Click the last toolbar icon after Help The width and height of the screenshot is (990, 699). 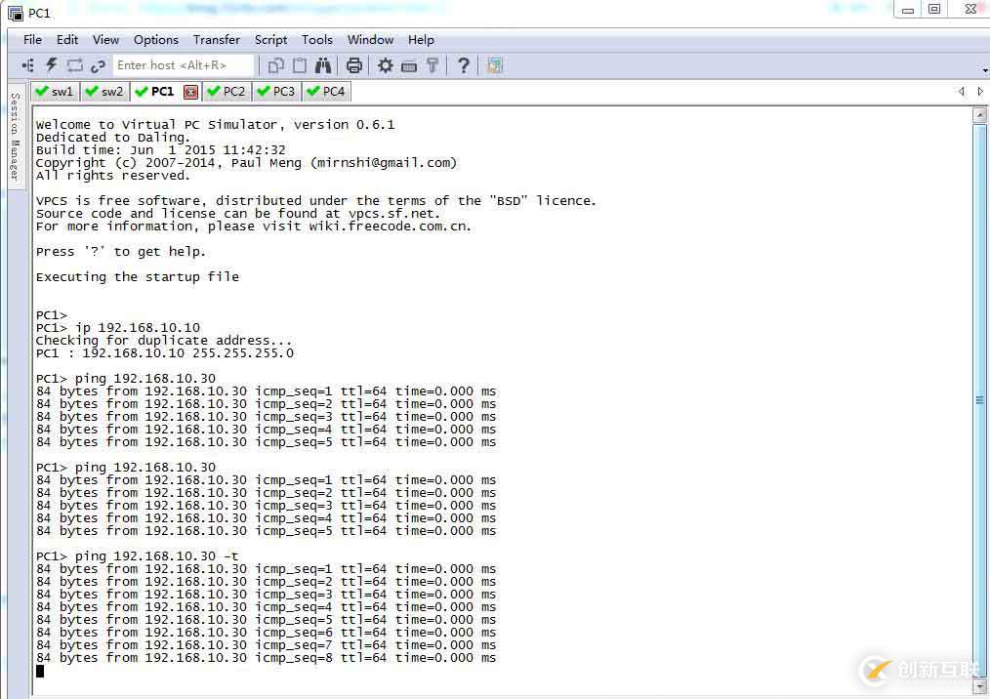495,65
